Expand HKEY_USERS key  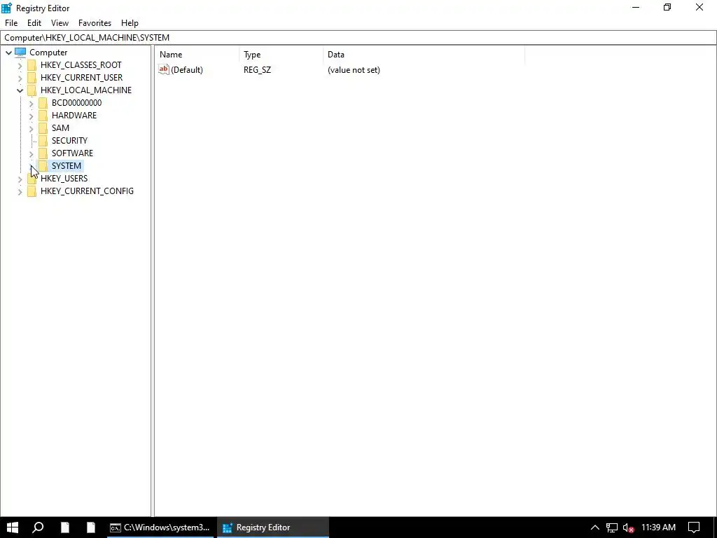(x=20, y=179)
